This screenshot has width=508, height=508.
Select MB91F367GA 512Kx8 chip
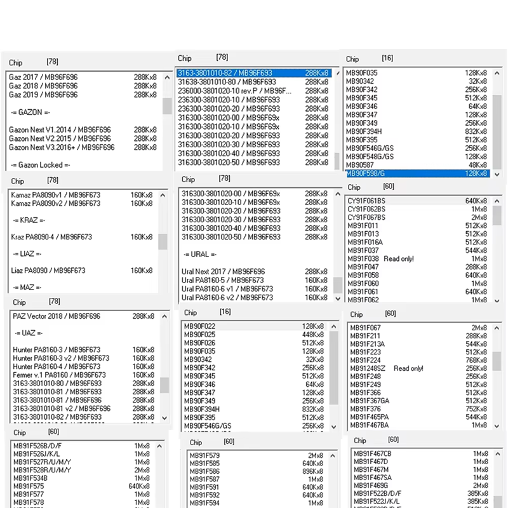(x=418, y=401)
